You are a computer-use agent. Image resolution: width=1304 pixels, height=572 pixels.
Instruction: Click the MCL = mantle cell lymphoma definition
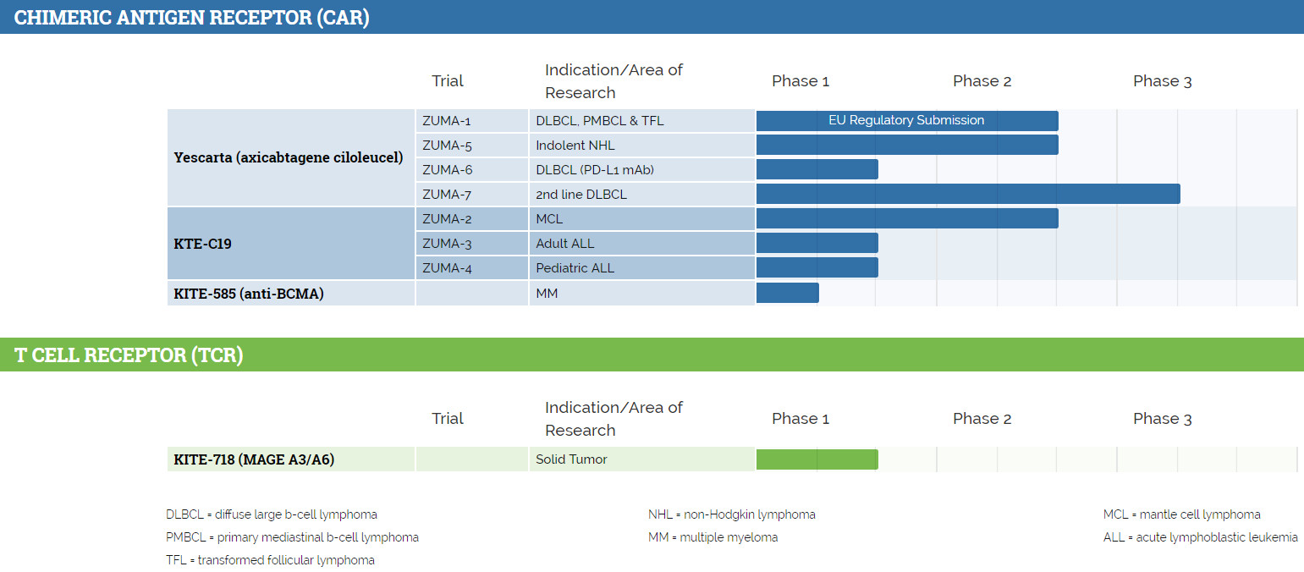pos(1181,514)
